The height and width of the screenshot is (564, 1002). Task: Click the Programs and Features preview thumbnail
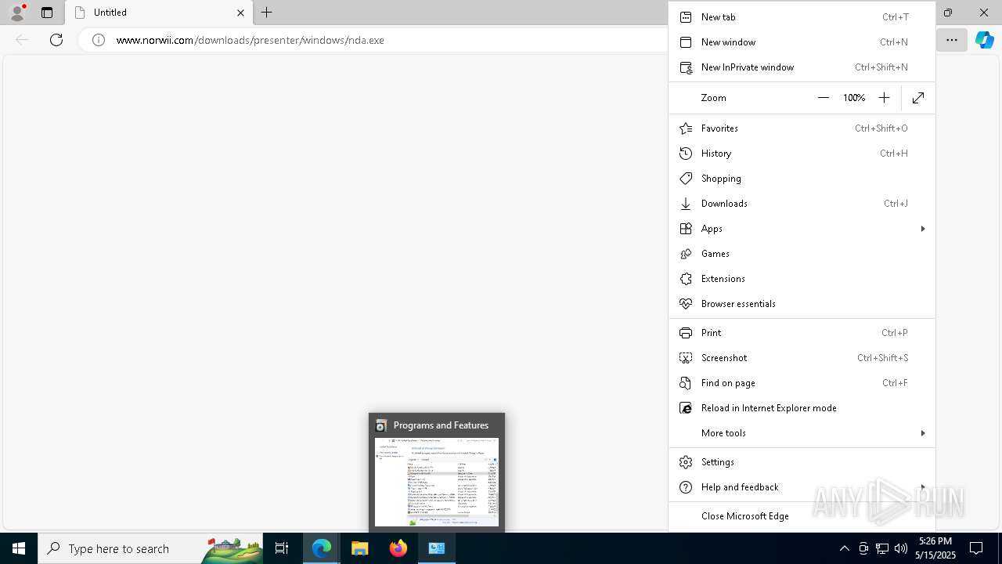coord(437,482)
